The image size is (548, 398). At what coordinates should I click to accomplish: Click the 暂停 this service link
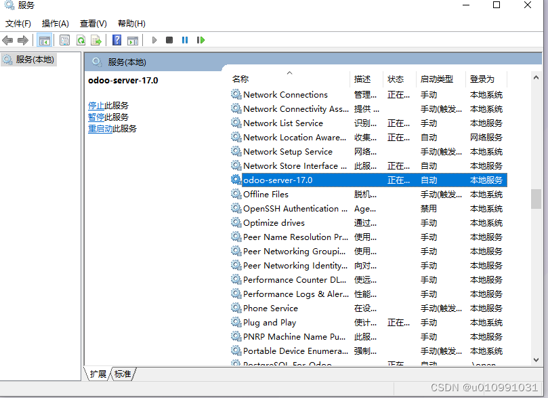(x=96, y=117)
